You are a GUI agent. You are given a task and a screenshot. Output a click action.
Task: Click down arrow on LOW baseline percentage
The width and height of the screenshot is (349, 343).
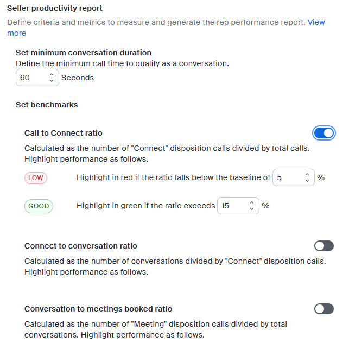pos(307,181)
